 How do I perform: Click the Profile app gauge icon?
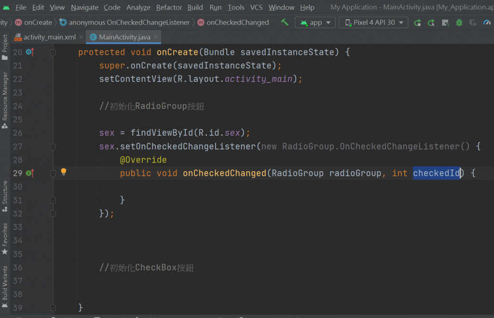click(x=487, y=23)
